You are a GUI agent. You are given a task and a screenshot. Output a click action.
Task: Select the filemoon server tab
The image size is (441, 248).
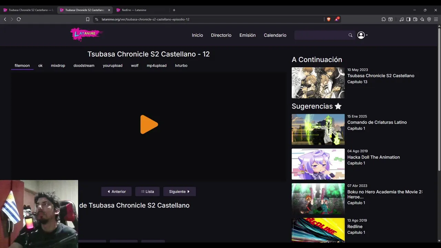click(x=22, y=65)
